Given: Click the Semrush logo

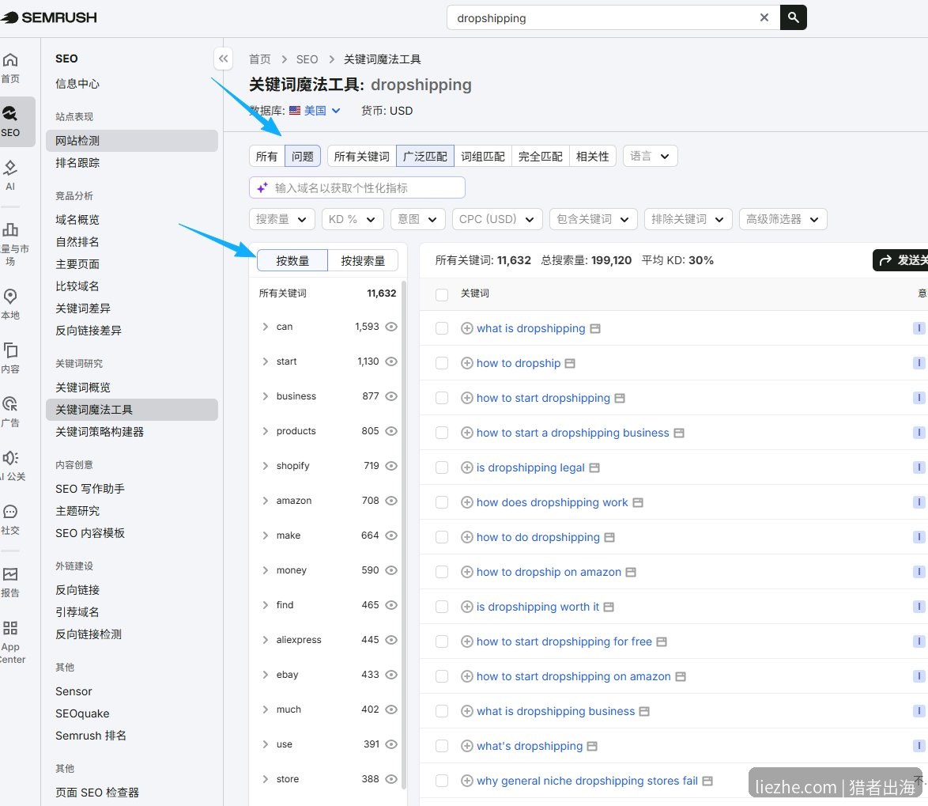Looking at the screenshot, I should (48, 17).
